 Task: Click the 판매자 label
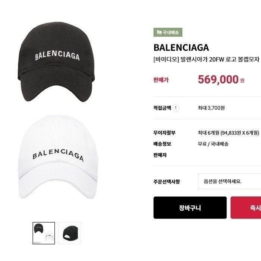click(x=160, y=155)
